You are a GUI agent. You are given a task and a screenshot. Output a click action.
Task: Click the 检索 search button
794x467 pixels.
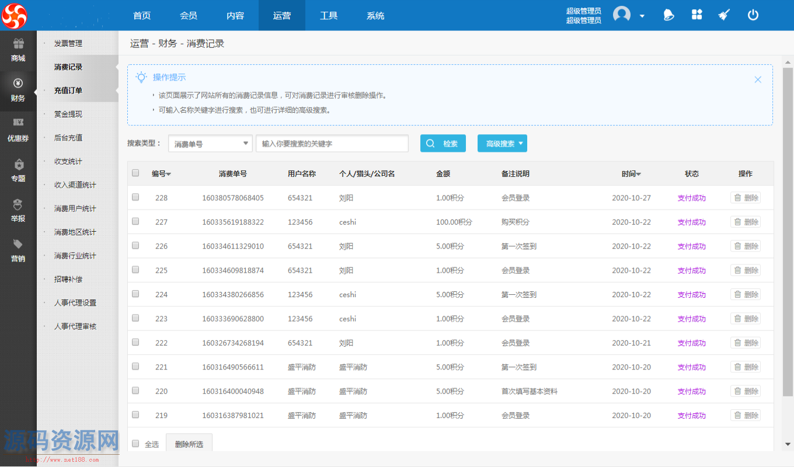coord(443,143)
